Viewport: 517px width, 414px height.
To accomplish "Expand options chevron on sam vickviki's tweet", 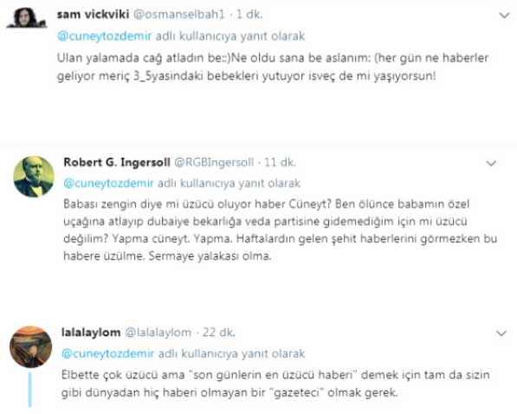I will coord(504,16).
